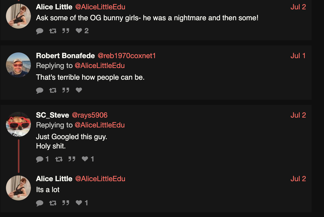Click the 'Replying to @AliceLittleEdu' link under SC_Steve
The height and width of the screenshot is (217, 324).
pos(100,125)
